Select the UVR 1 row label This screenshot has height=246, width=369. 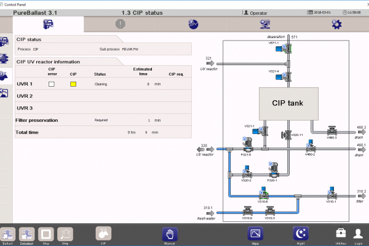(x=25, y=84)
